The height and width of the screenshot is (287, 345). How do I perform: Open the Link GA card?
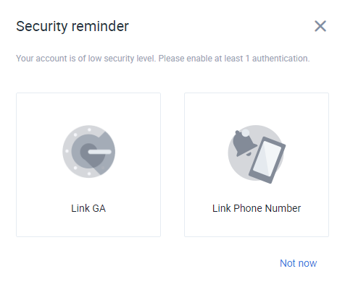coord(88,165)
